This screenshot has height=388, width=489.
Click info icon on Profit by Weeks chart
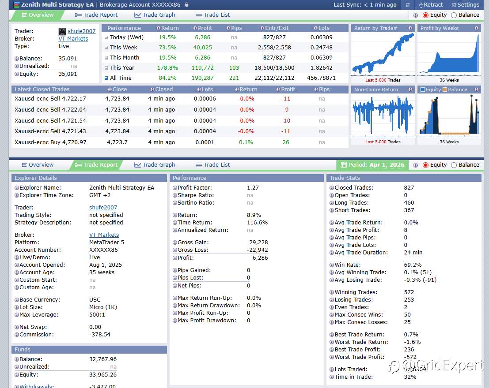pyautogui.click(x=477, y=28)
